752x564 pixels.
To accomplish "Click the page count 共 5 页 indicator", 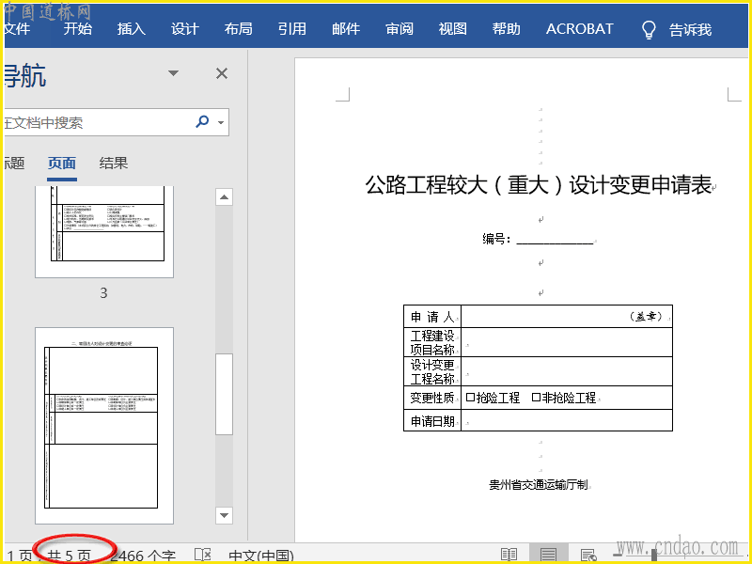I will 70,556.
